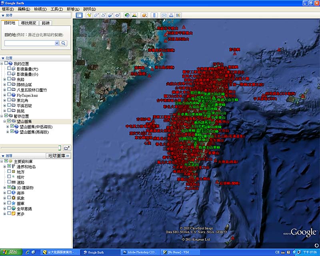This screenshot has width=320, height=256.
Task: Collapse the 位置 panel triangle
Action: click(3, 58)
